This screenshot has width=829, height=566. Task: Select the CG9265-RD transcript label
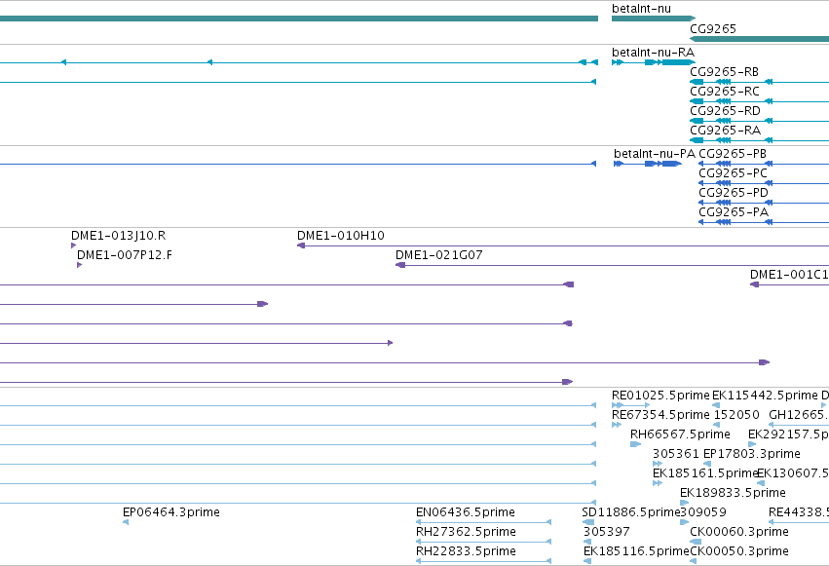(x=725, y=111)
